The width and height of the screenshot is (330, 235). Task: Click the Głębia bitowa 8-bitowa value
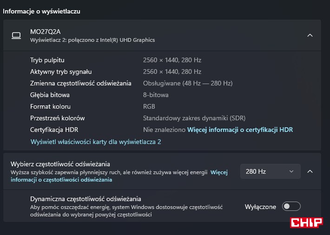click(156, 95)
